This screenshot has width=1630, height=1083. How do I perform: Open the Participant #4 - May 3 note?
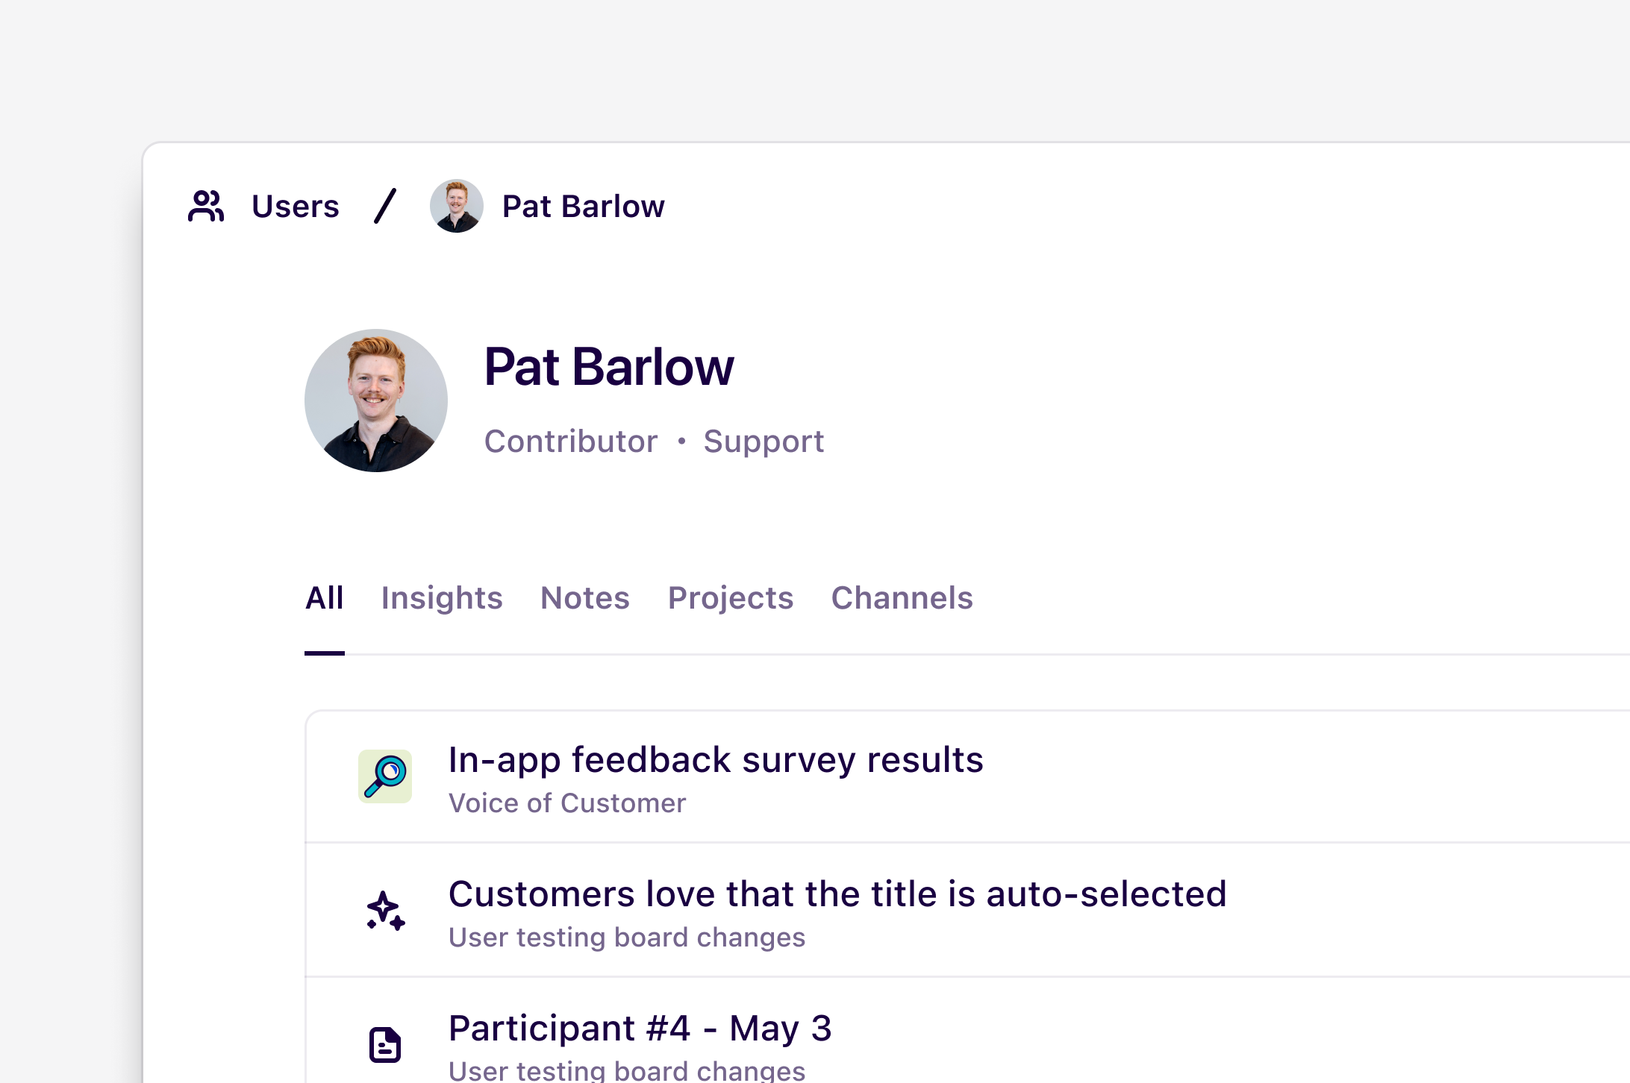(640, 1028)
